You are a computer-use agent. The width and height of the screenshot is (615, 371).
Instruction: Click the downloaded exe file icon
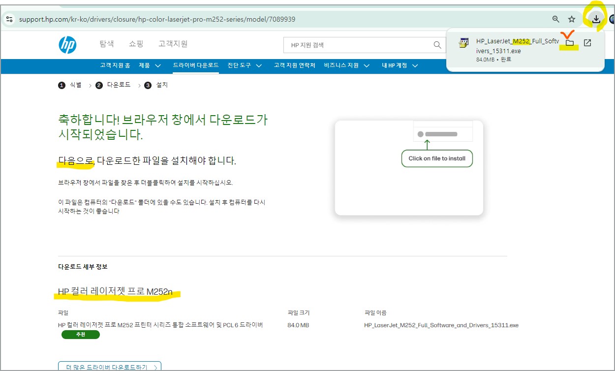pos(463,43)
